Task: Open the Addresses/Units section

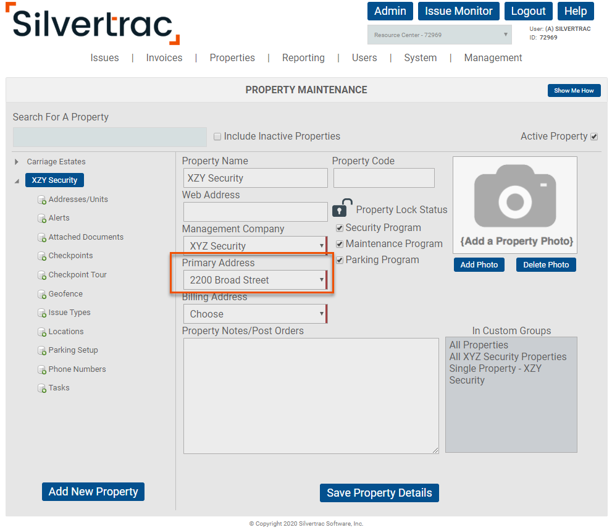Action: (x=78, y=200)
